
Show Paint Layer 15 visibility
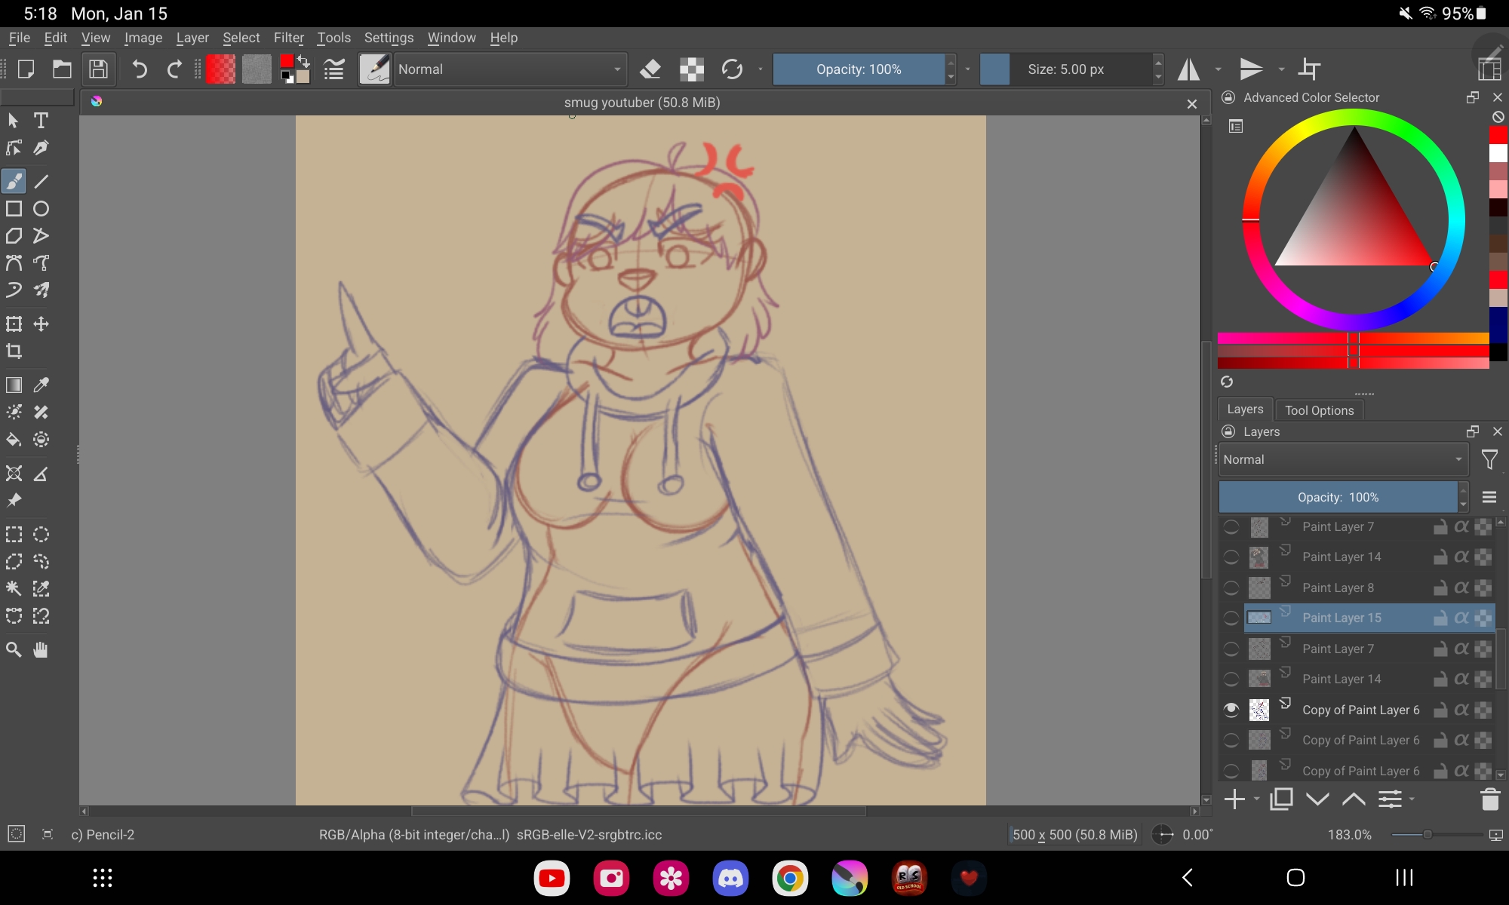[1231, 618]
